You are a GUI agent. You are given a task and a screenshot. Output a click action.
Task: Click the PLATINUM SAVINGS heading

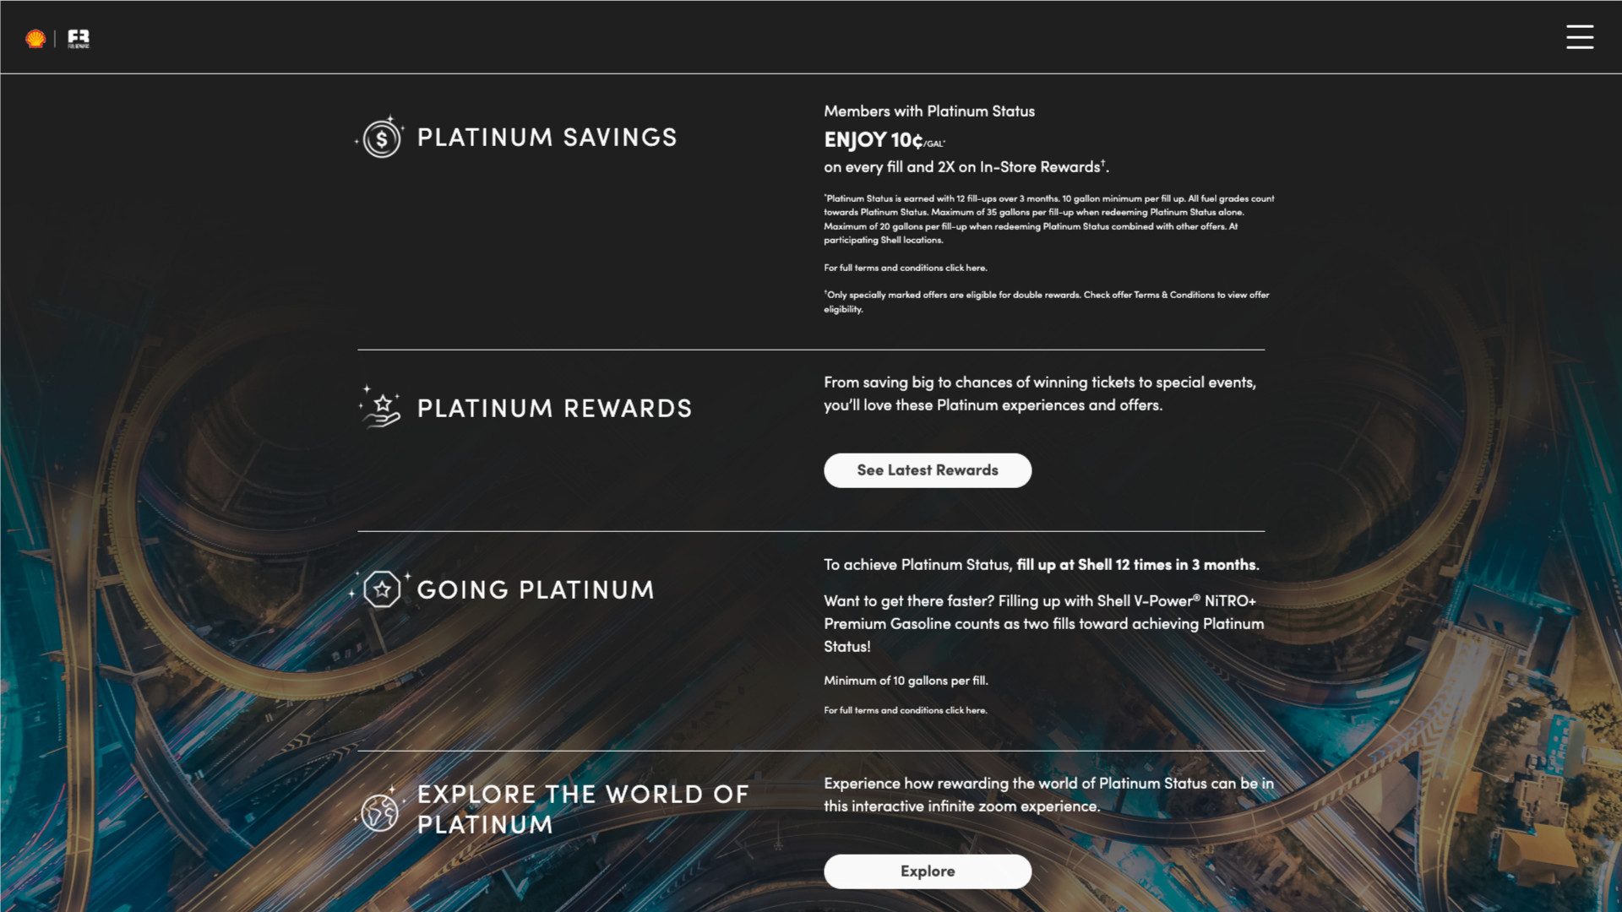[547, 138]
